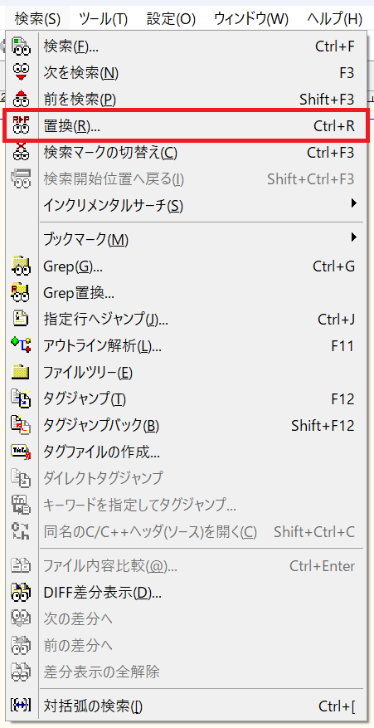
Task: Click the Ctrl+[ shortcut label
Action: coord(337,706)
